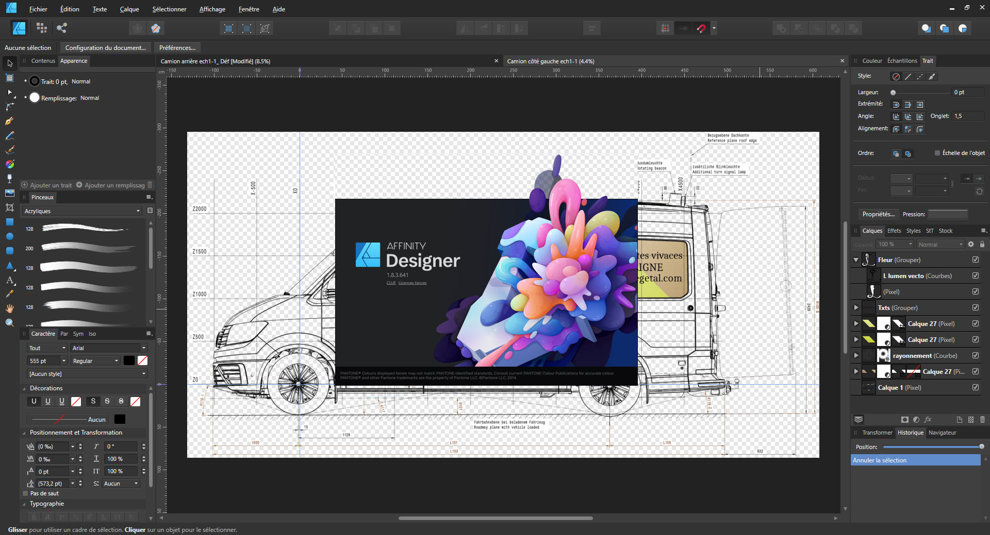990x535 pixels.
Task: Switch to Export persona
Action: pos(62,28)
